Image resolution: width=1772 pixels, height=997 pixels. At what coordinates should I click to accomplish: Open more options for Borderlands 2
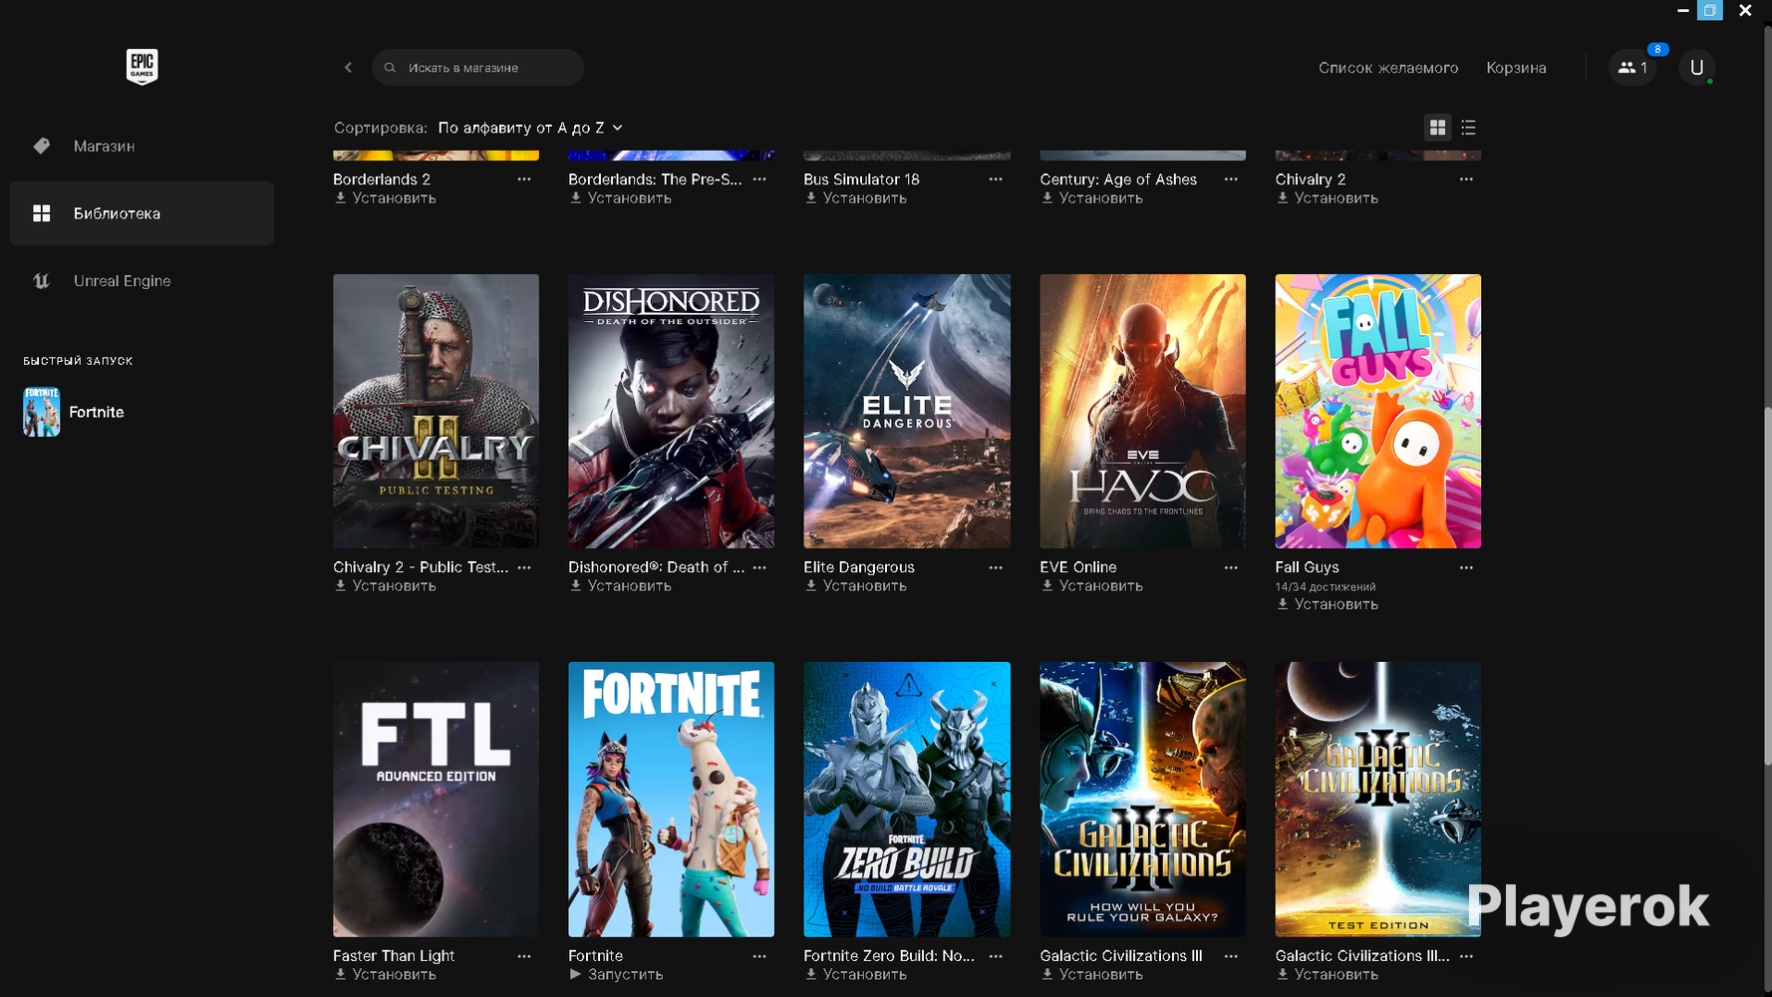click(524, 179)
